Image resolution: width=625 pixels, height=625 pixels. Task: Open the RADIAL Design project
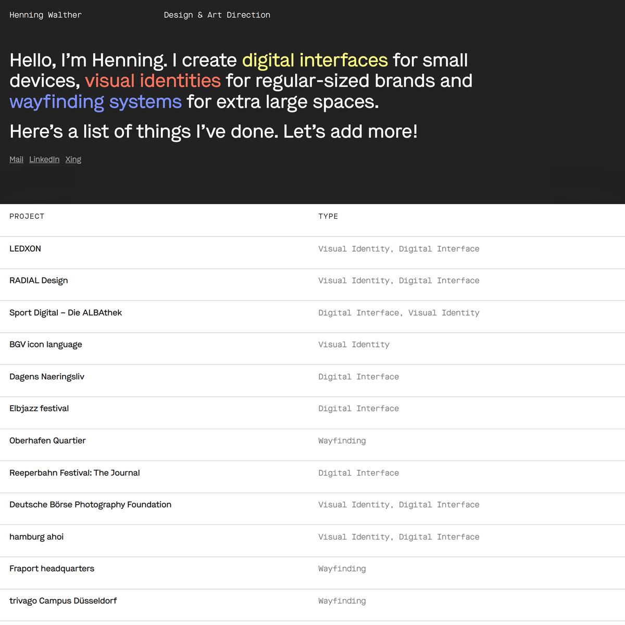39,281
